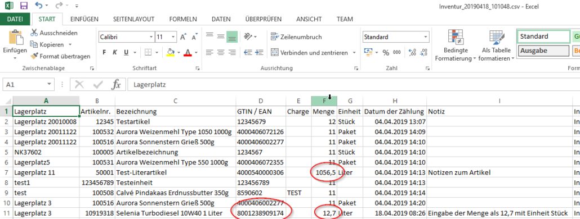Click Format übertragen
Screen dimensions: 580x219
(60, 56)
